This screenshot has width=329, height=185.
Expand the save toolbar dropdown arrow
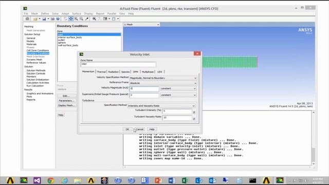tap(48, 19)
